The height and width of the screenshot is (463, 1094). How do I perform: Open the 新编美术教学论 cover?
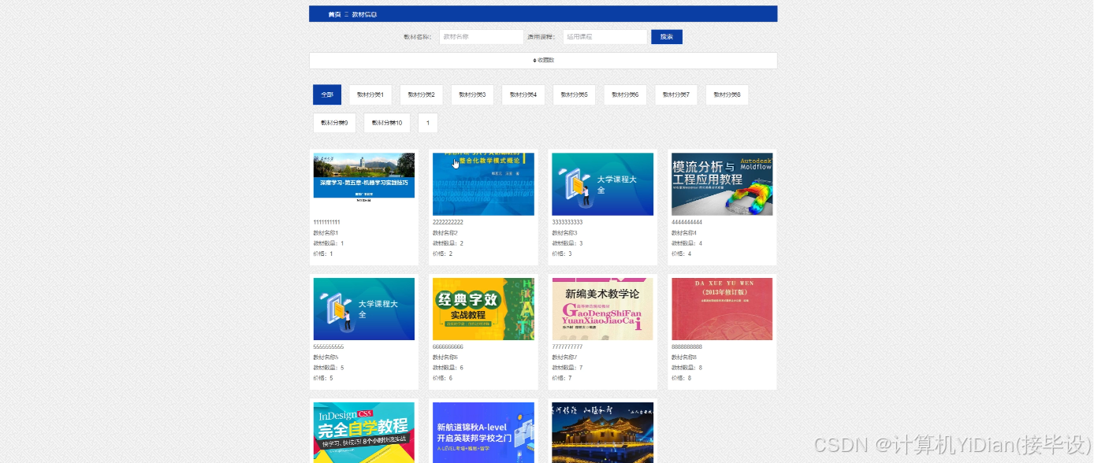[x=603, y=309]
